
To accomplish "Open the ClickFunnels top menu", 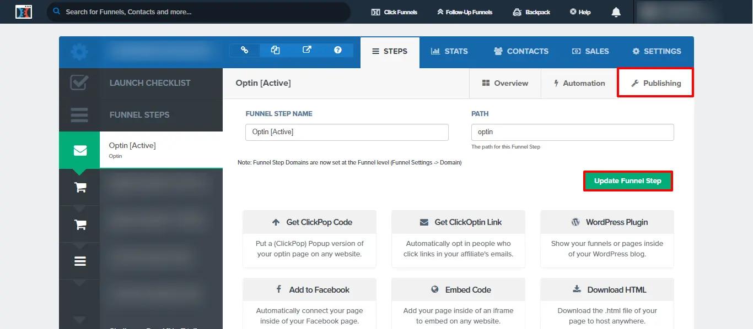I will tap(394, 12).
